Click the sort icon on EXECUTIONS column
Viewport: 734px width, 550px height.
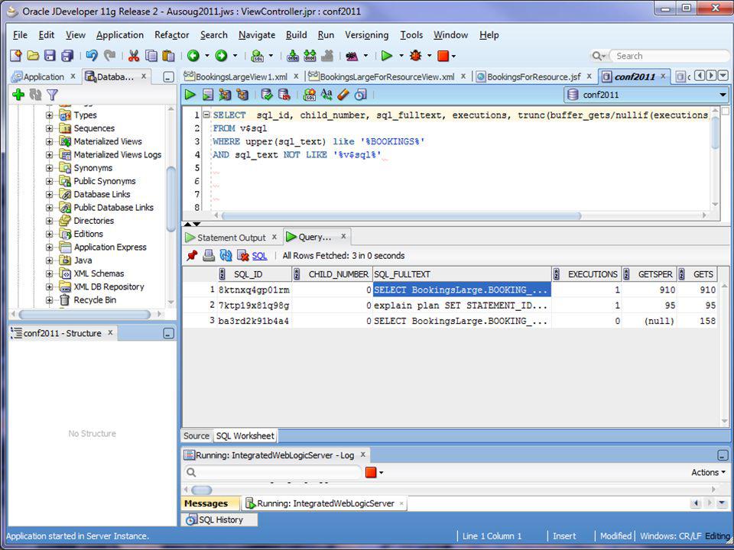[x=556, y=274]
